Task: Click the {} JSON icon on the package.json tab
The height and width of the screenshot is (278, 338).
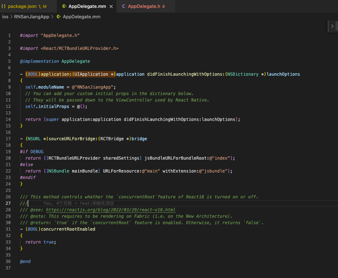Action: pos(4,6)
